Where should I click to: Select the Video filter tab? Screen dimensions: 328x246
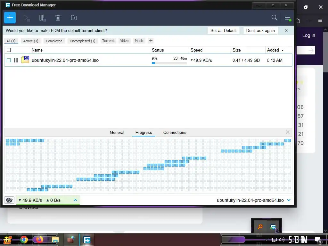coord(124,41)
